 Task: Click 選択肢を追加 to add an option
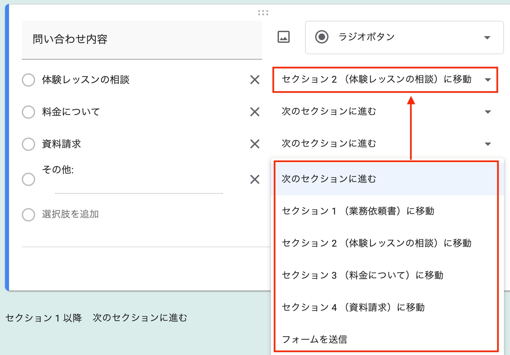coord(70,214)
